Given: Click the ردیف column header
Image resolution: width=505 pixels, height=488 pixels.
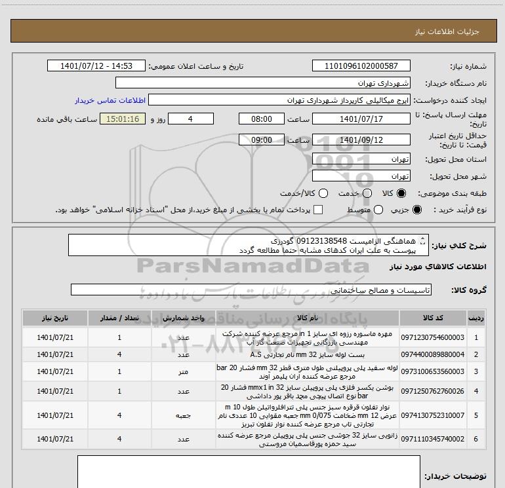Looking at the screenshot, I should coord(475,318).
